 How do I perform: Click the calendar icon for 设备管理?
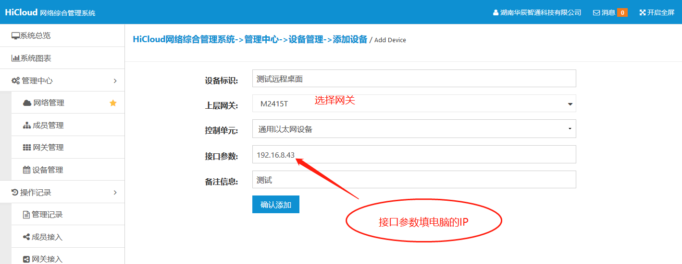tap(27, 170)
